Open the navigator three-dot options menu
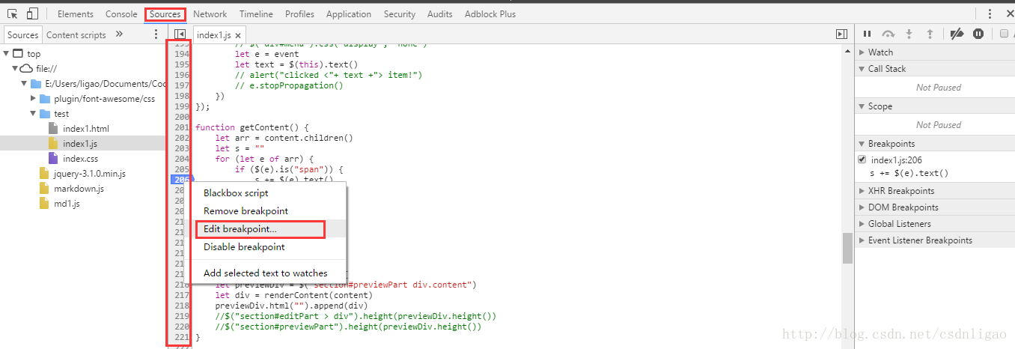The height and width of the screenshot is (349, 1015). tap(156, 34)
